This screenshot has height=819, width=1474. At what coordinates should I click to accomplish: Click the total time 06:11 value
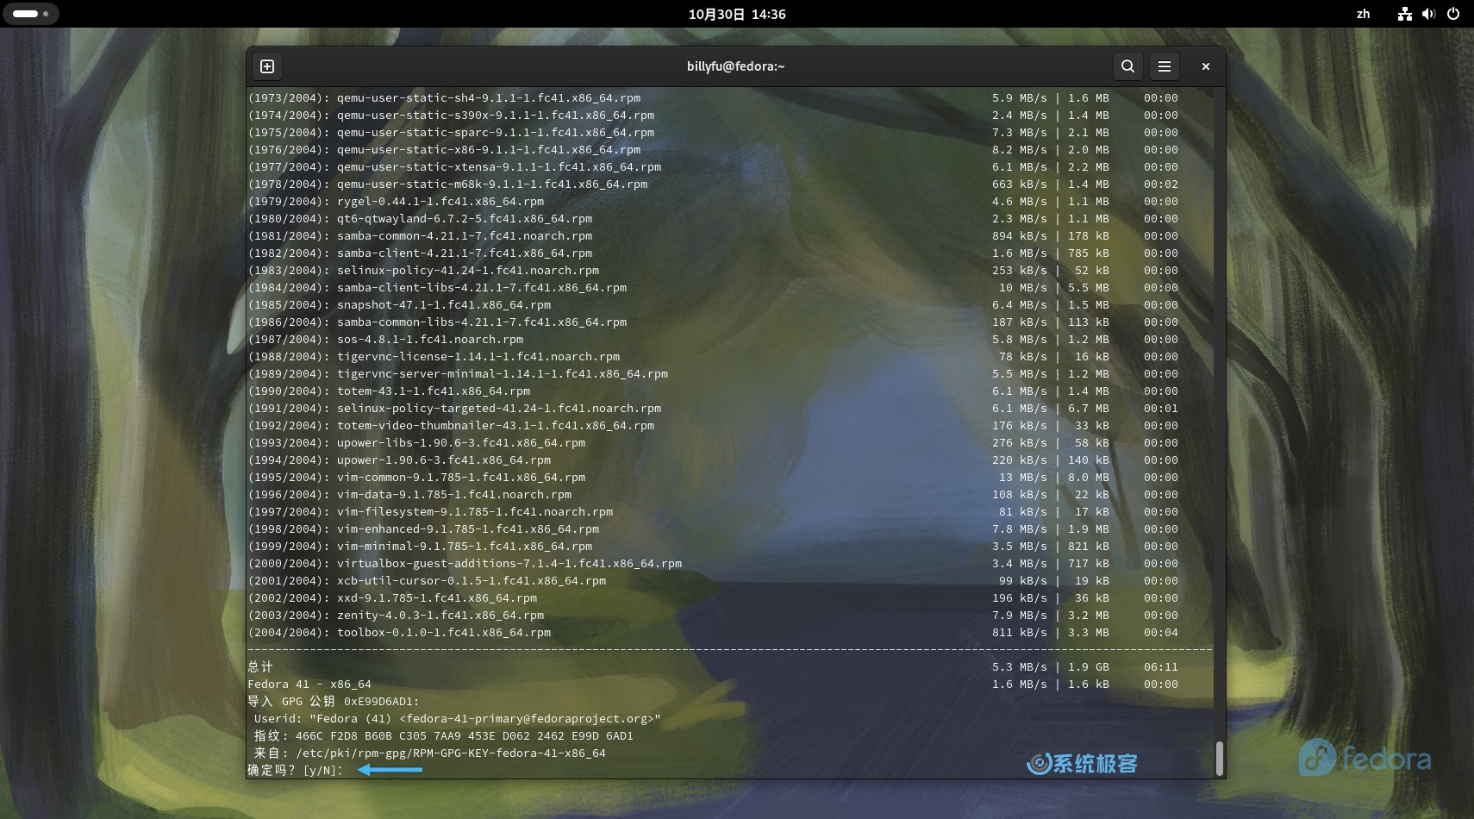[x=1161, y=666]
